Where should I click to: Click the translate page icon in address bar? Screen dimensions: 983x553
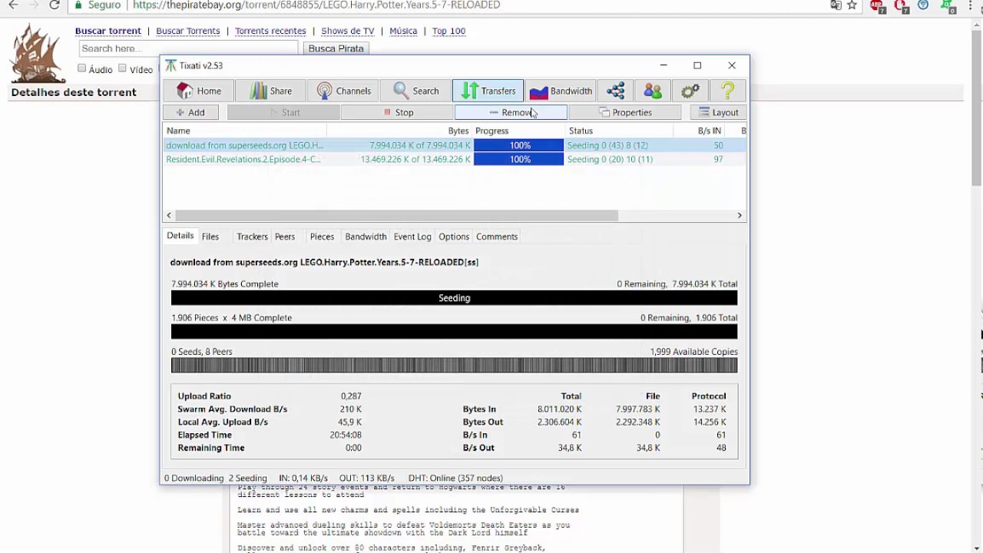click(836, 5)
